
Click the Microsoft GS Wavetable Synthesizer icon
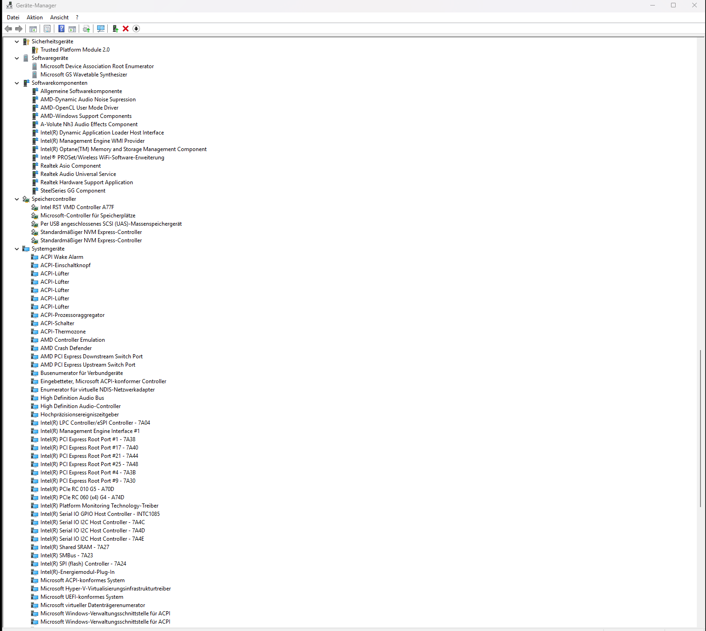(35, 75)
